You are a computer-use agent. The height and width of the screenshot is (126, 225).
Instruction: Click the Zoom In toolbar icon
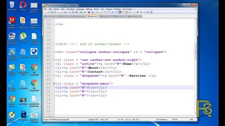click(x=97, y=12)
